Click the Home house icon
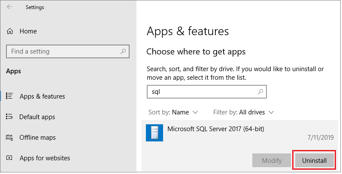 (x=10, y=31)
